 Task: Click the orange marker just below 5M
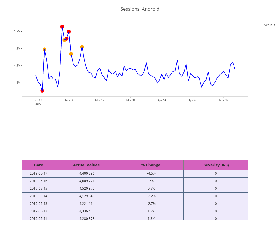(x=71, y=54)
